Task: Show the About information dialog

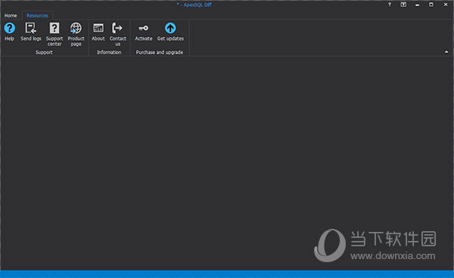Action: [98, 28]
